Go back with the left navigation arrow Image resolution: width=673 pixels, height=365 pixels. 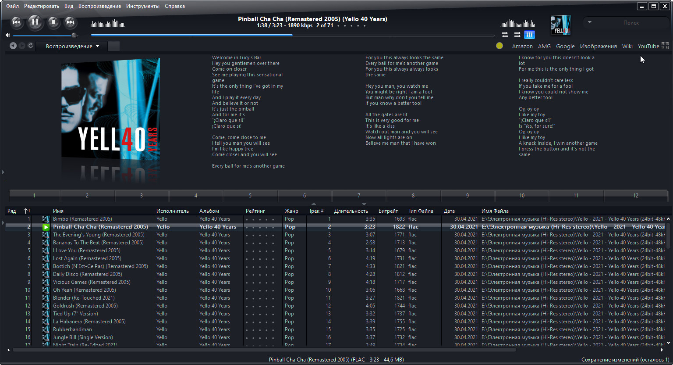13,46
